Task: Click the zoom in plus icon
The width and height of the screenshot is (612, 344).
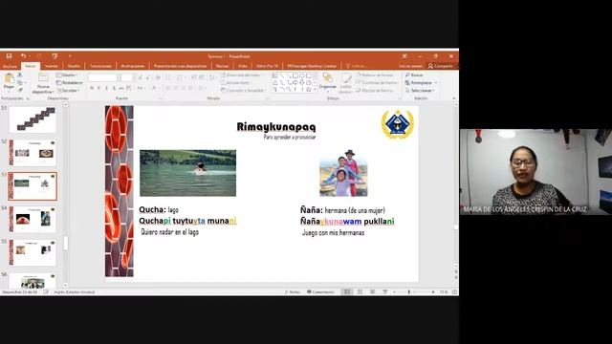Action: click(x=433, y=291)
